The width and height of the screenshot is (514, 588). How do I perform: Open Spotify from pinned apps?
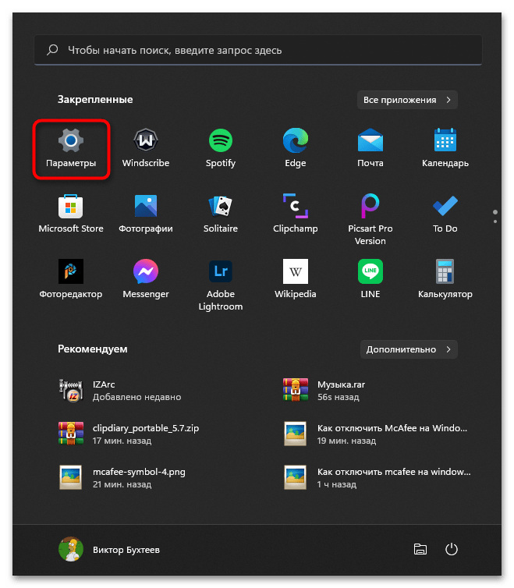(221, 148)
